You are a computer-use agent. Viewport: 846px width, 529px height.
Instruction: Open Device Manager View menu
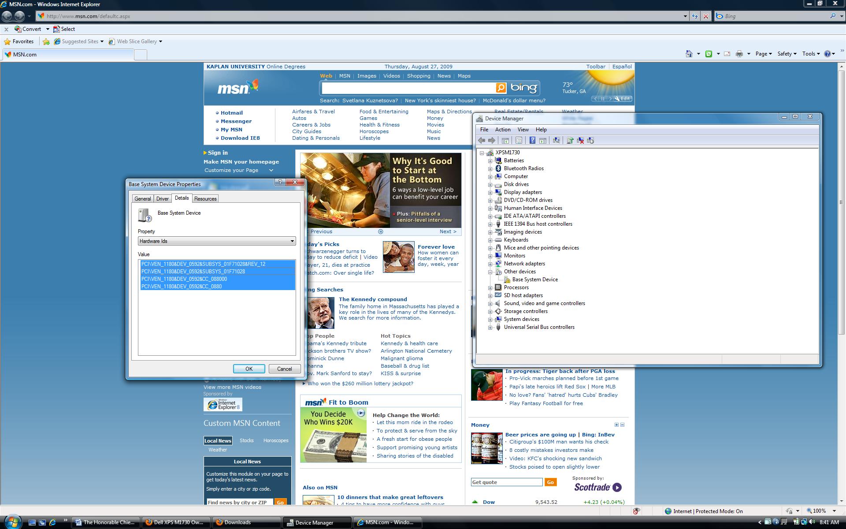point(523,130)
